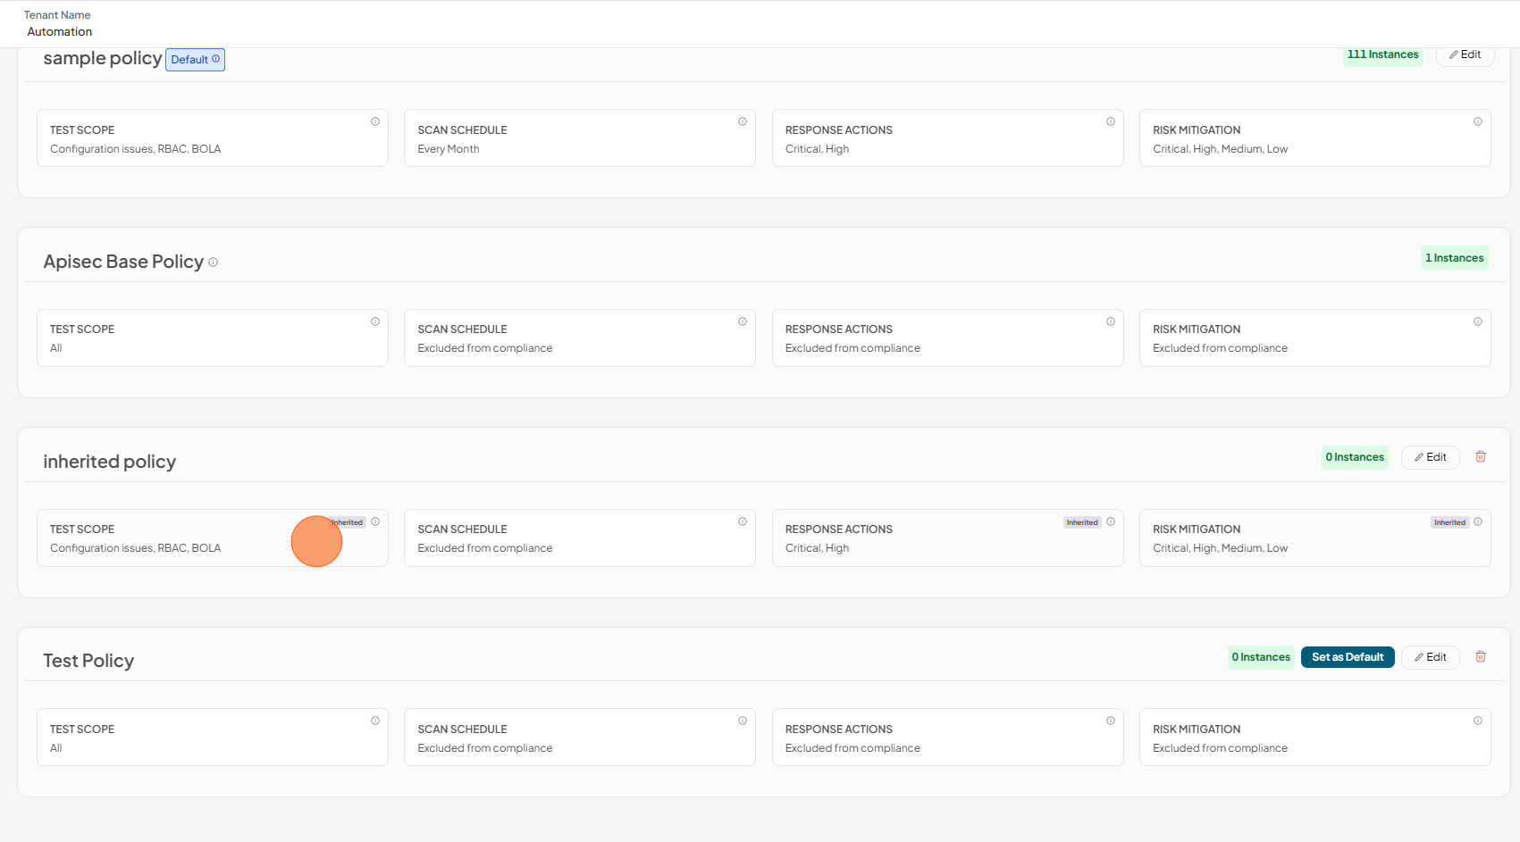Open 111 Instances of sample policy
This screenshot has width=1520, height=842.
coord(1383,54)
